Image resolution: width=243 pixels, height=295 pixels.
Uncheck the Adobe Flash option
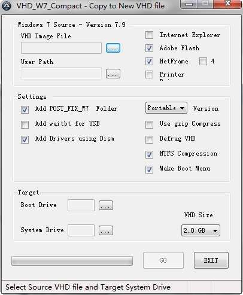(x=149, y=48)
